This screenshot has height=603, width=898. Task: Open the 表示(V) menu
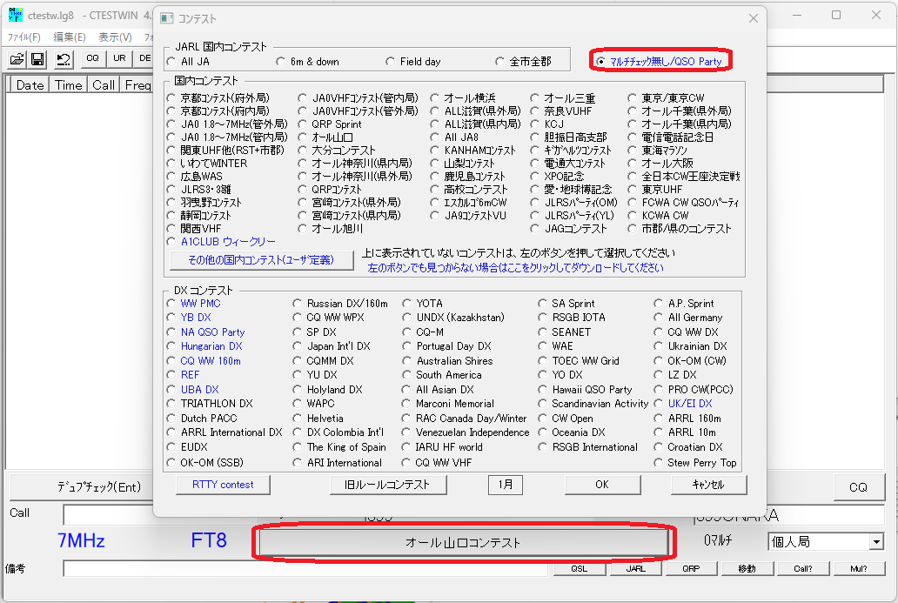[115, 37]
